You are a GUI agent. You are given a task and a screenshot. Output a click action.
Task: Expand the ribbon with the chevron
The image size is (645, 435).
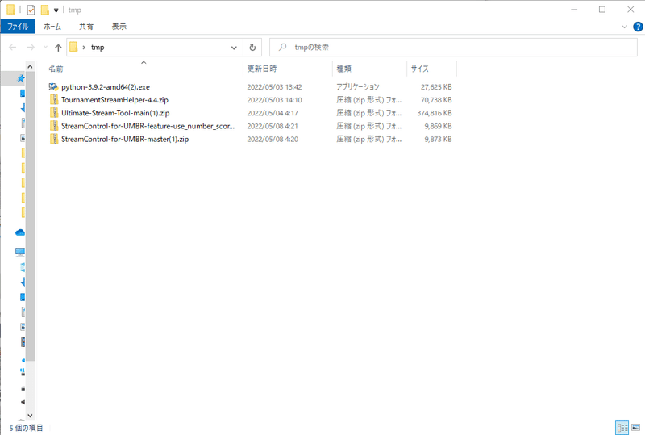[x=624, y=27]
